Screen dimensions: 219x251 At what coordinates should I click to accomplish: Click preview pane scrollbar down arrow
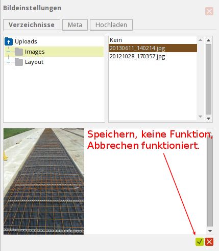[x=210, y=231]
